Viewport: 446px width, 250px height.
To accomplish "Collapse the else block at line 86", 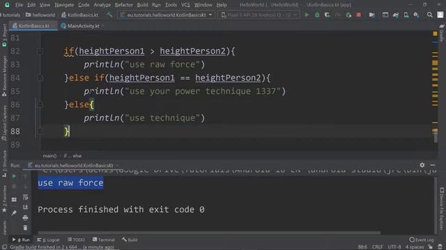I will [40, 105].
